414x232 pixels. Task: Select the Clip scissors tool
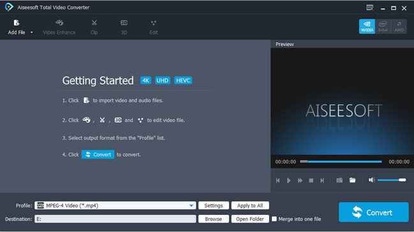(x=94, y=27)
